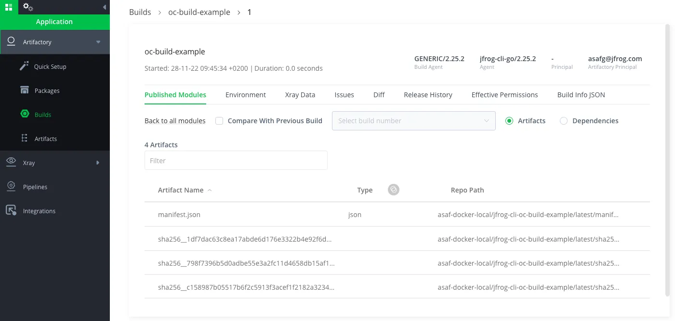The image size is (675, 321).
Task: Open the Build Info JSON tab
Action: 581,95
